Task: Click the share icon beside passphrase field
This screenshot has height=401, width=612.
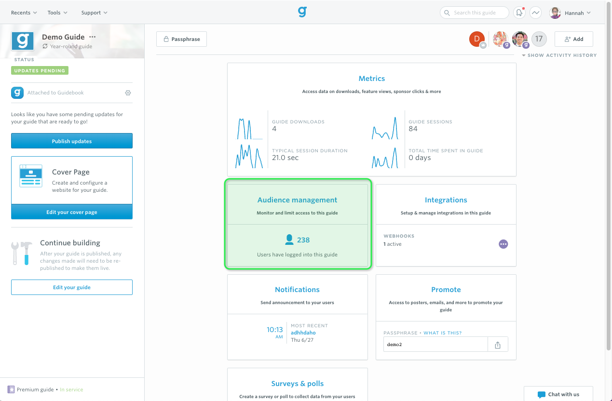Action: click(x=498, y=345)
